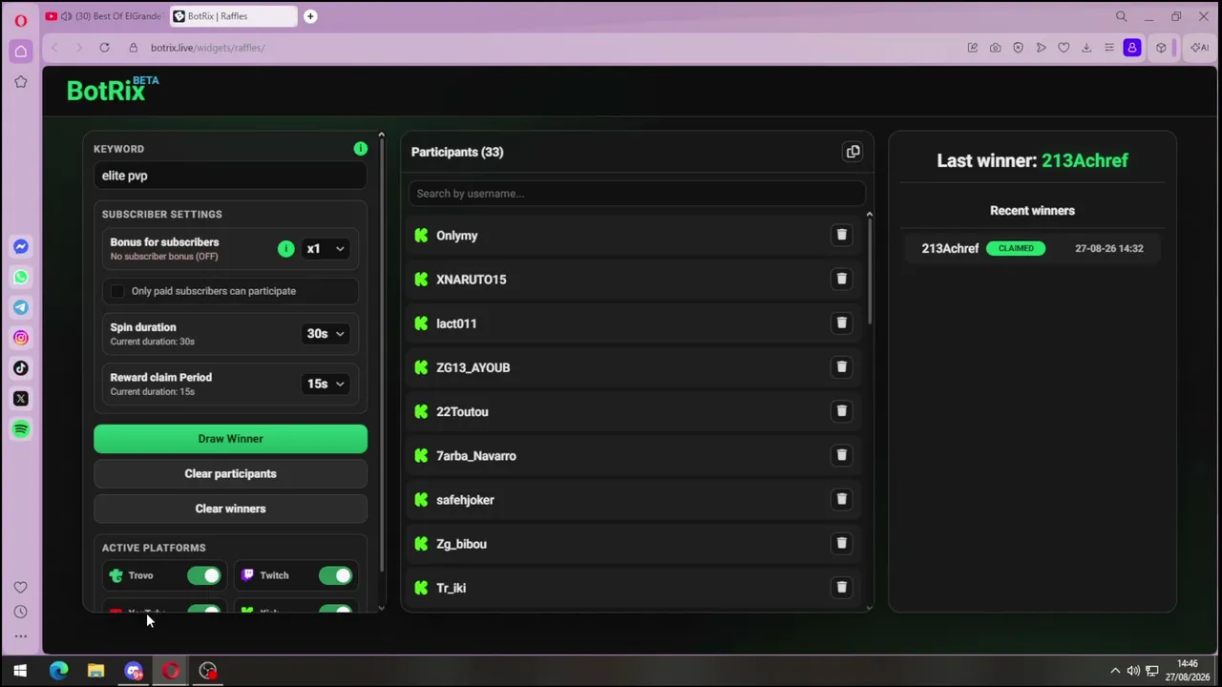The image size is (1222, 687).
Task: Click settings panel scroll down arrow
Action: pyautogui.click(x=381, y=608)
